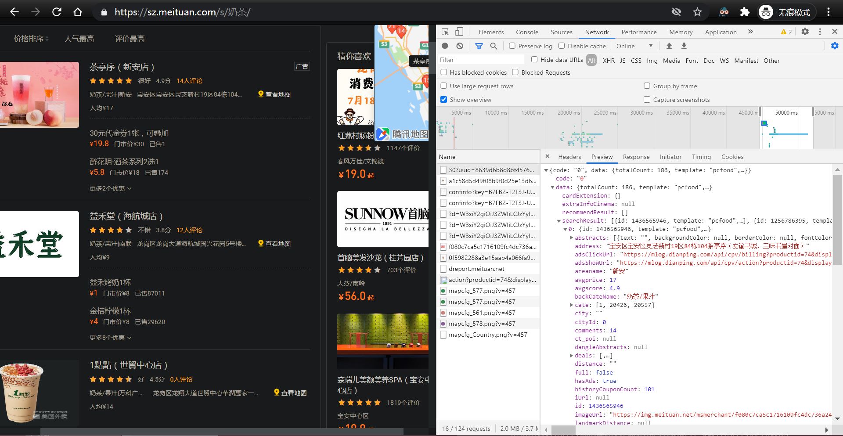This screenshot has height=436, width=843.
Task: Activate the DevTools inspect element icon
Action: pos(445,32)
